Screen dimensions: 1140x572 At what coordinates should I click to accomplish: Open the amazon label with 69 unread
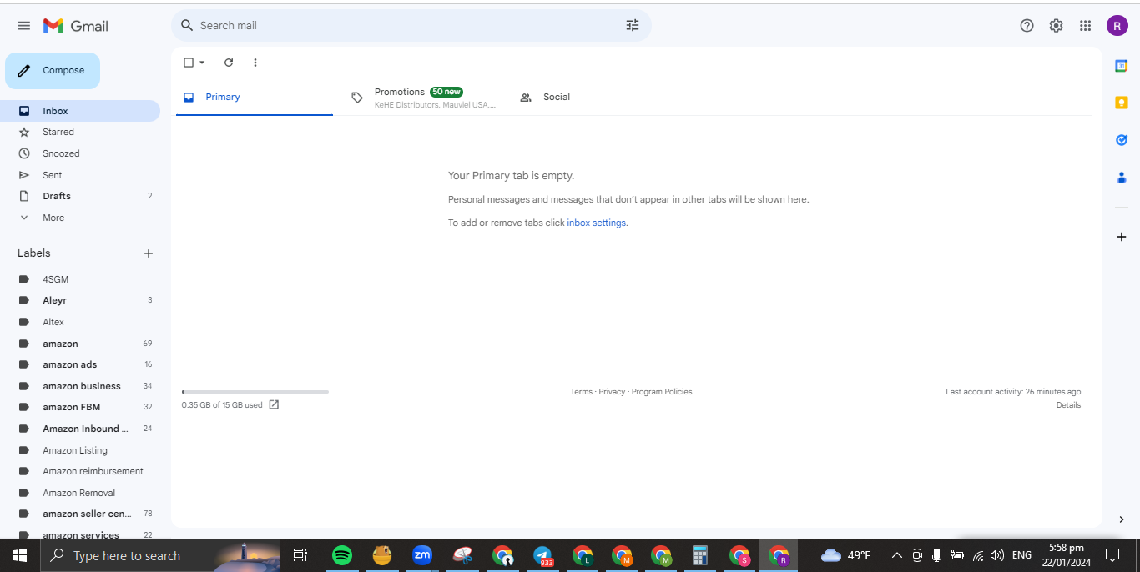tap(80, 344)
